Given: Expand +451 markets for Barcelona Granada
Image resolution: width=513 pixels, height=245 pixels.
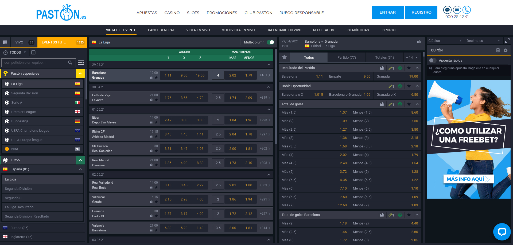Looking at the screenshot, I should pyautogui.click(x=265, y=75).
